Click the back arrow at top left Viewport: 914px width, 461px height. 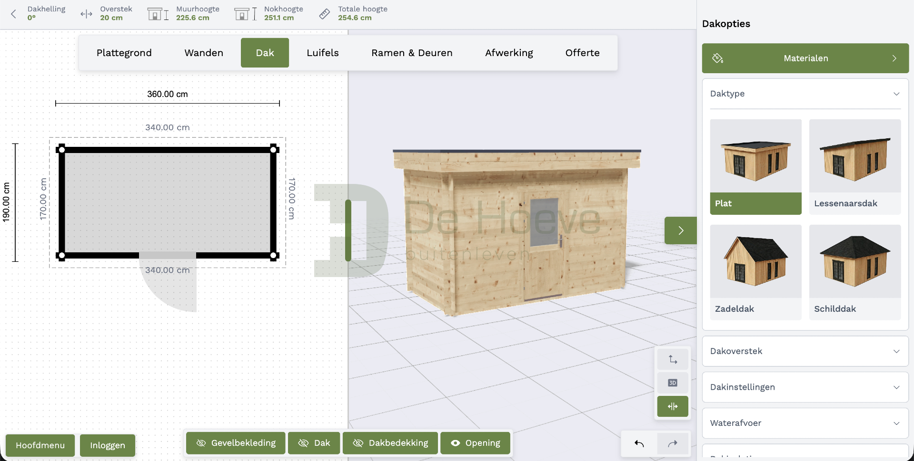tap(13, 14)
